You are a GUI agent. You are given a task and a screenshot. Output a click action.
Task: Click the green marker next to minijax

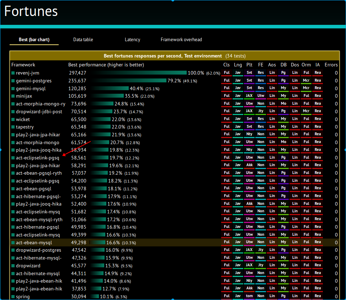[13, 96]
